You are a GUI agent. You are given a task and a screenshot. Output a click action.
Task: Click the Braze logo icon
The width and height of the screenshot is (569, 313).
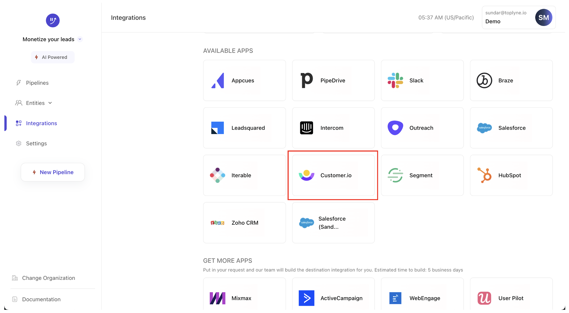[484, 81]
